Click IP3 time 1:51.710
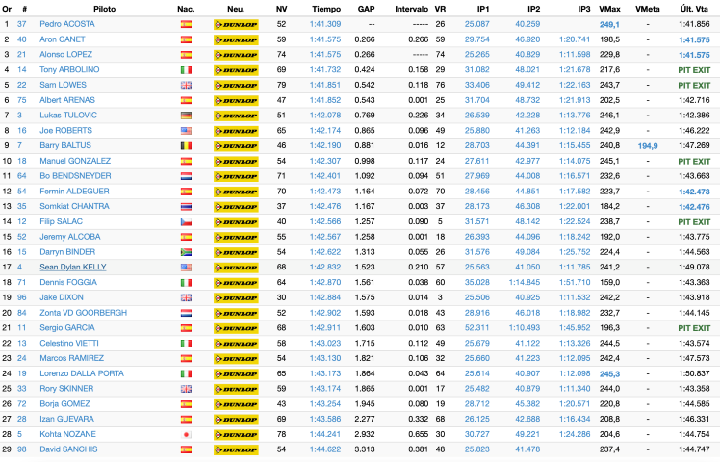 coord(575,282)
